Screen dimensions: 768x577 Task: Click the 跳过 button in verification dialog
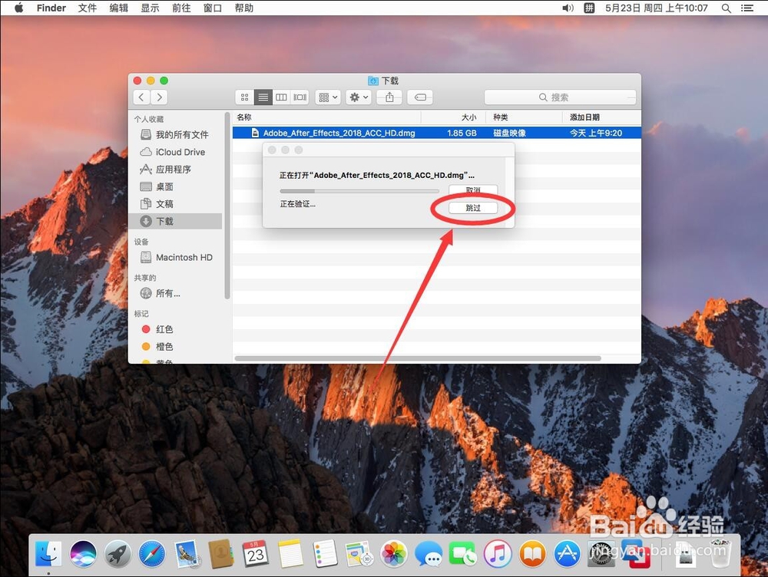tap(473, 208)
